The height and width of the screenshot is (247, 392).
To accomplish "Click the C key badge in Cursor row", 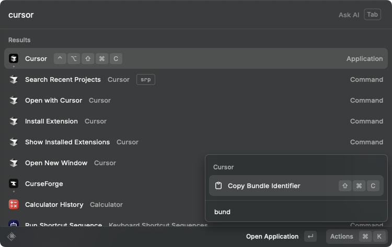I will point(116,58).
